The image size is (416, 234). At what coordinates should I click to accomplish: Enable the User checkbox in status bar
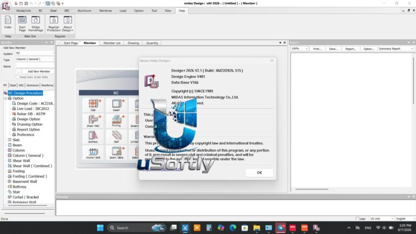(x=357, y=219)
